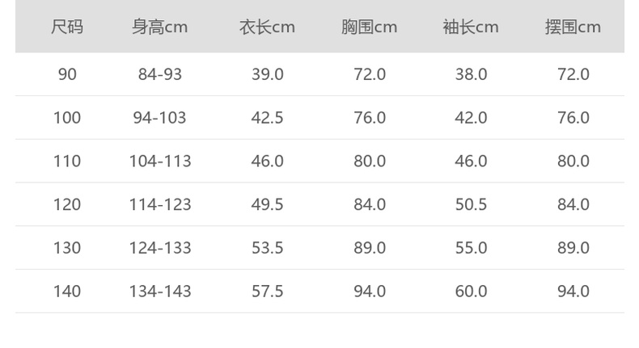Click the 60.0 sleeve length cell
The height and width of the screenshot is (348, 639).
(x=471, y=291)
